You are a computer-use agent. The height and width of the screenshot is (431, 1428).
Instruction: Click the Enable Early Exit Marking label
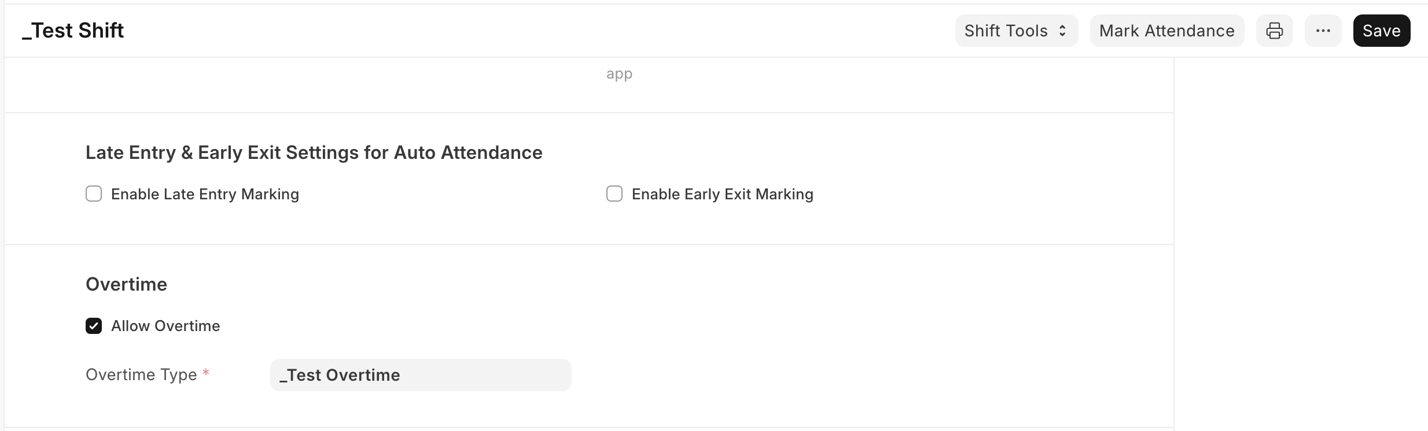722,194
